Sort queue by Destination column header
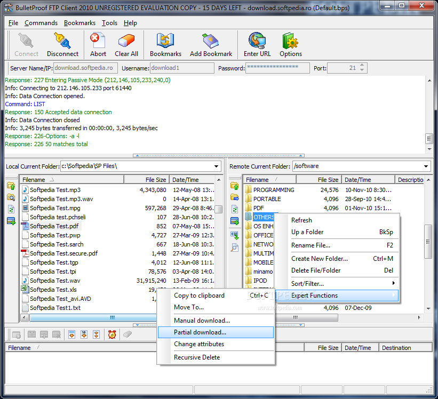 pyautogui.click(x=405, y=348)
